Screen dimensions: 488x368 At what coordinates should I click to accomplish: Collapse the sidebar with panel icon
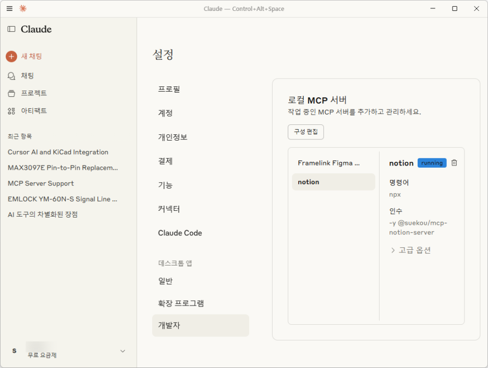coord(11,29)
